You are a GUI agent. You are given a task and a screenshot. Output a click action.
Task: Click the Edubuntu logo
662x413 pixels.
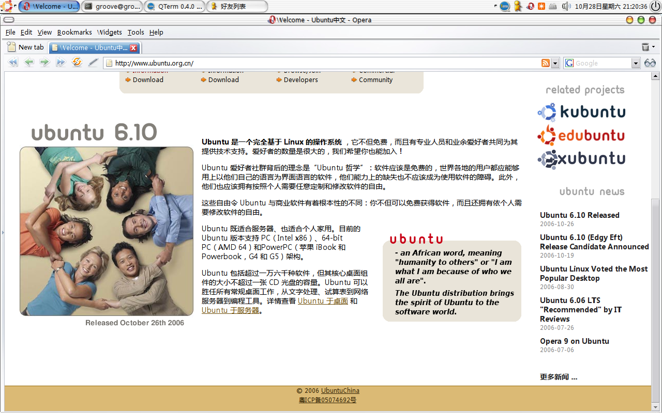581,135
